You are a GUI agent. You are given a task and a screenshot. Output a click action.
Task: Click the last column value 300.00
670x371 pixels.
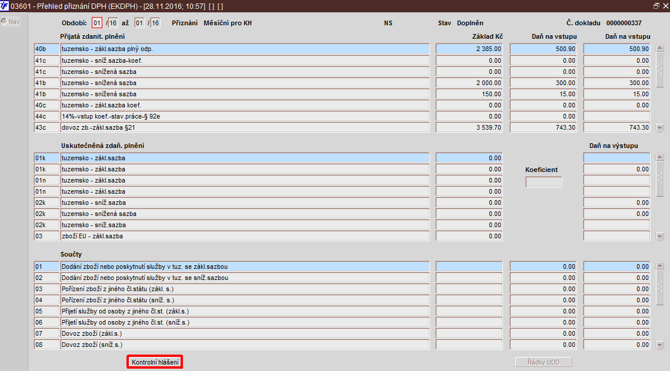tap(616, 83)
